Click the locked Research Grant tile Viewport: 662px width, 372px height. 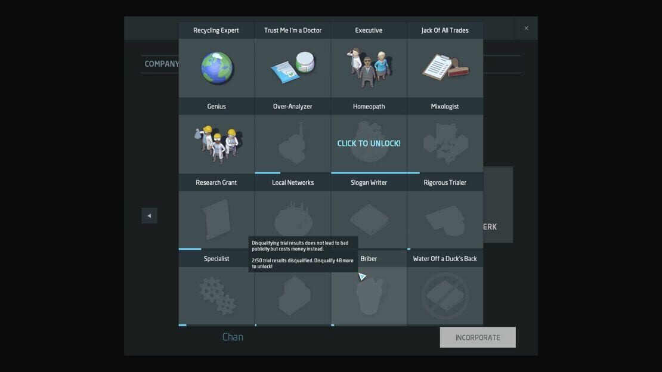(216, 220)
